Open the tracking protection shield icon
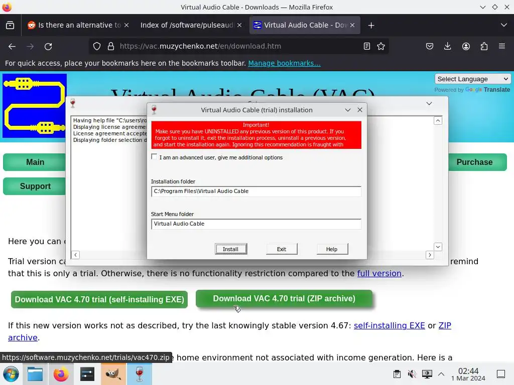 (x=97, y=46)
